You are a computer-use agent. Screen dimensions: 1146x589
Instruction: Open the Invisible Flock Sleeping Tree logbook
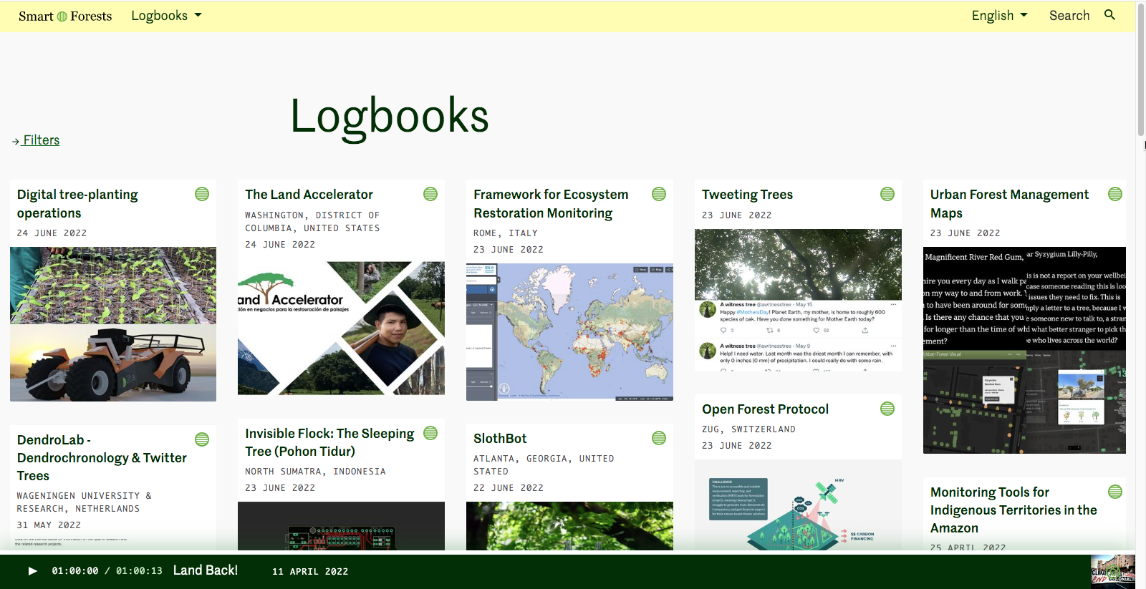tap(329, 442)
